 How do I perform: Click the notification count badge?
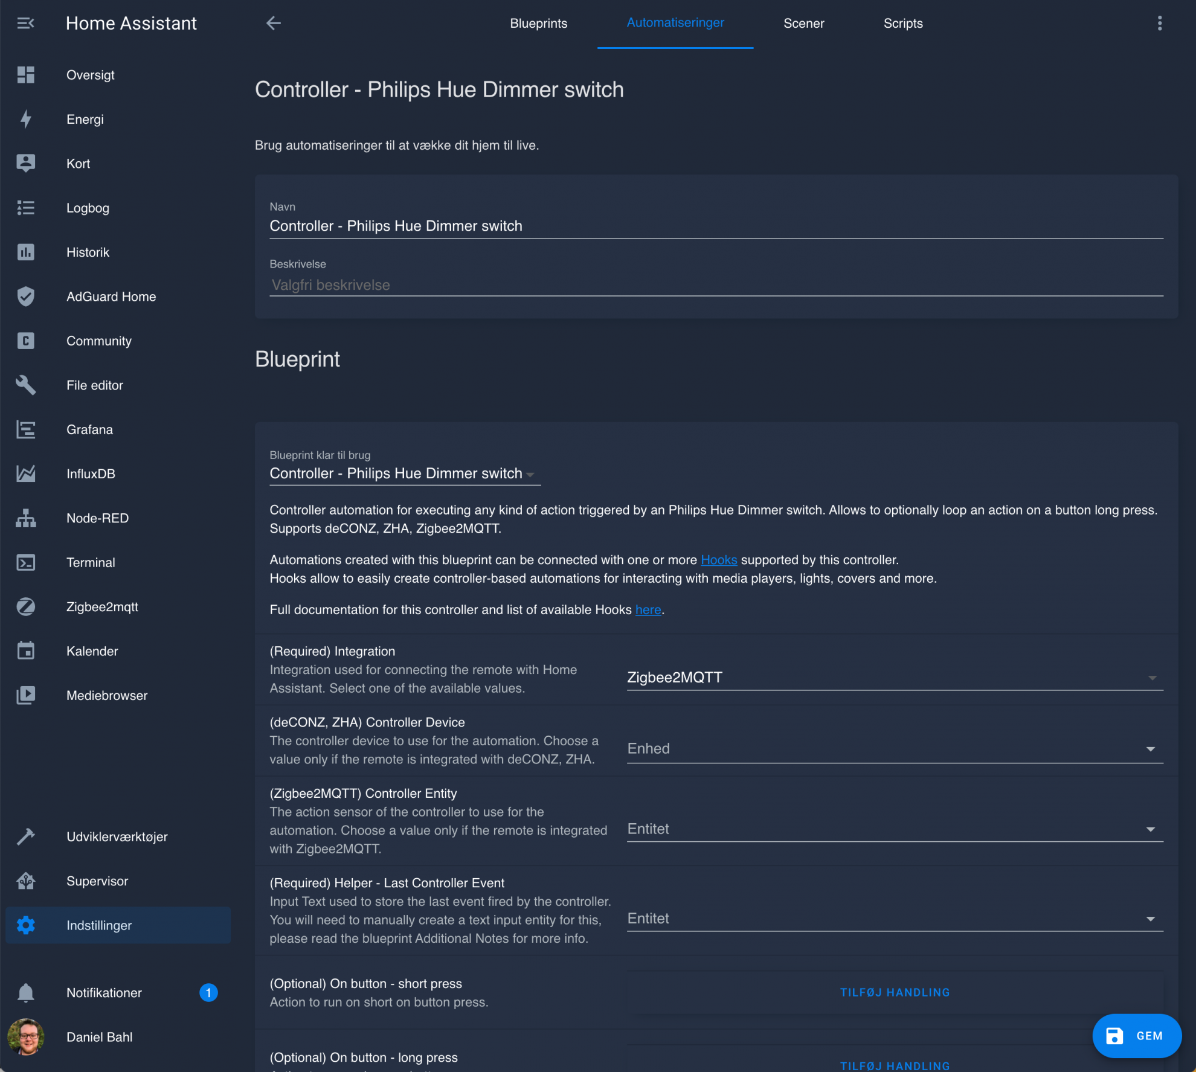click(208, 992)
